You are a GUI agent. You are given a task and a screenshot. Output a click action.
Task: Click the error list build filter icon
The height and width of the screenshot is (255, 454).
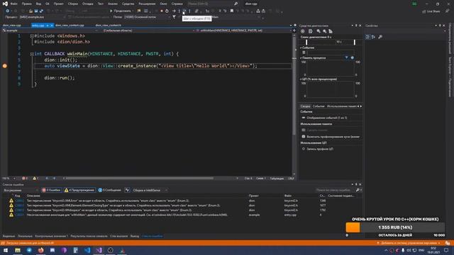[x=127, y=190]
